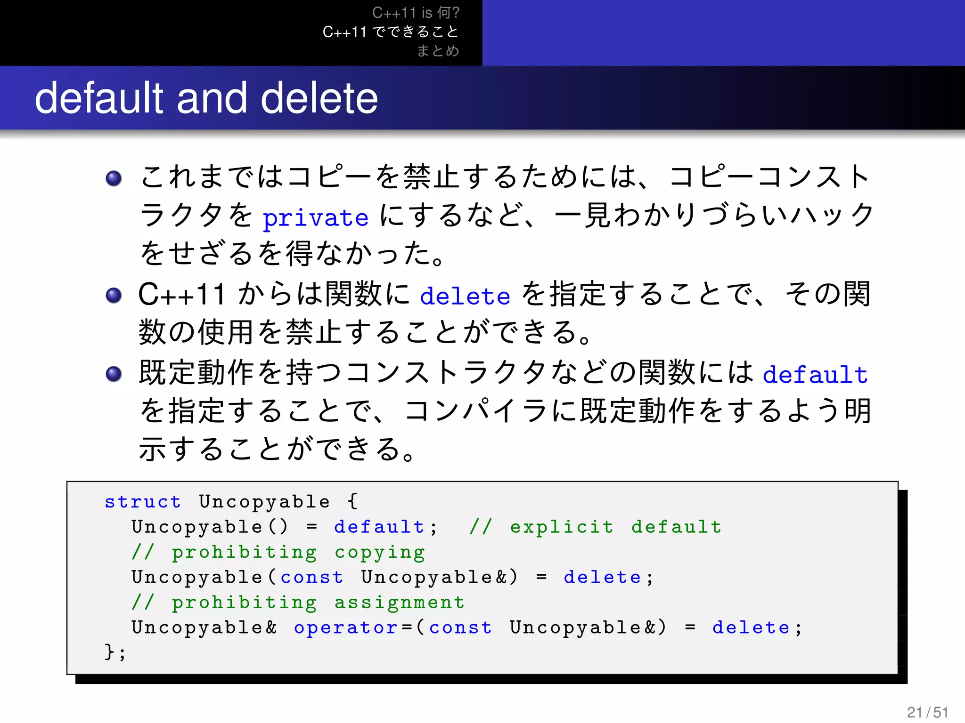Select the 'operator=' keyword in code
Viewport: 965px width, 723px height.
(353, 628)
